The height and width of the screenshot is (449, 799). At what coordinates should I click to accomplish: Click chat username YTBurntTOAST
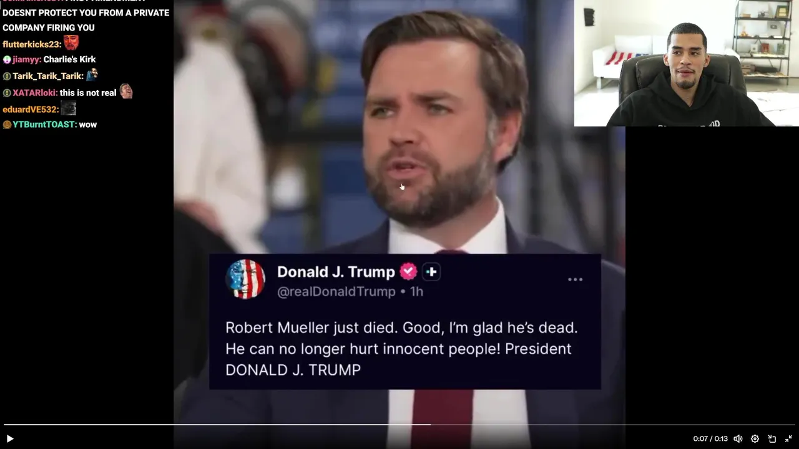[45, 125]
